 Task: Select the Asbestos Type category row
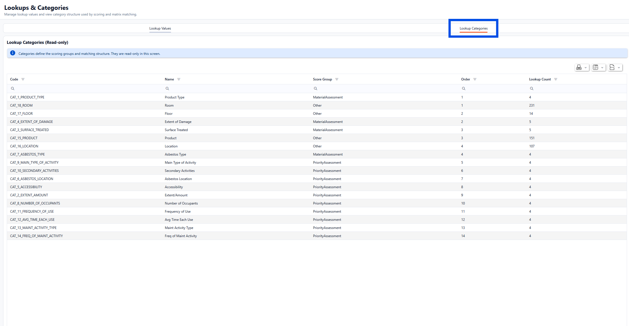tap(175, 154)
